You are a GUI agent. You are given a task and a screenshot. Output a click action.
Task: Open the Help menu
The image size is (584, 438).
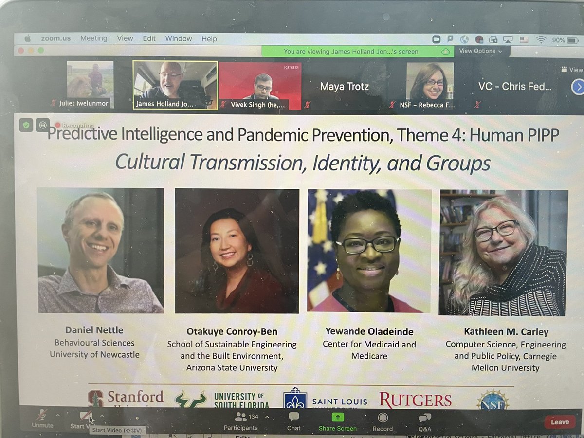click(x=209, y=39)
